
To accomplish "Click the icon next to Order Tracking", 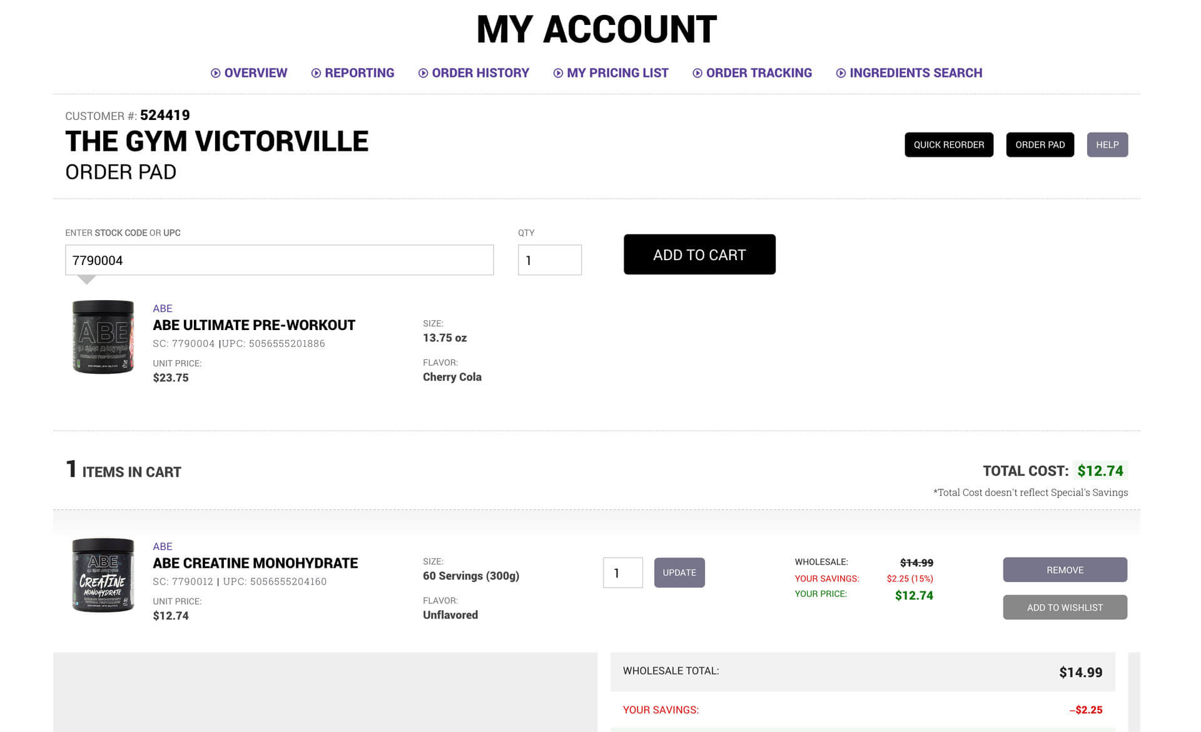I will pos(697,73).
